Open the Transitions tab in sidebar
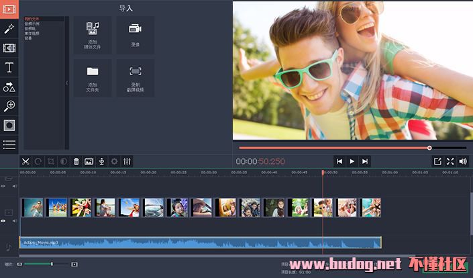 click(x=9, y=48)
